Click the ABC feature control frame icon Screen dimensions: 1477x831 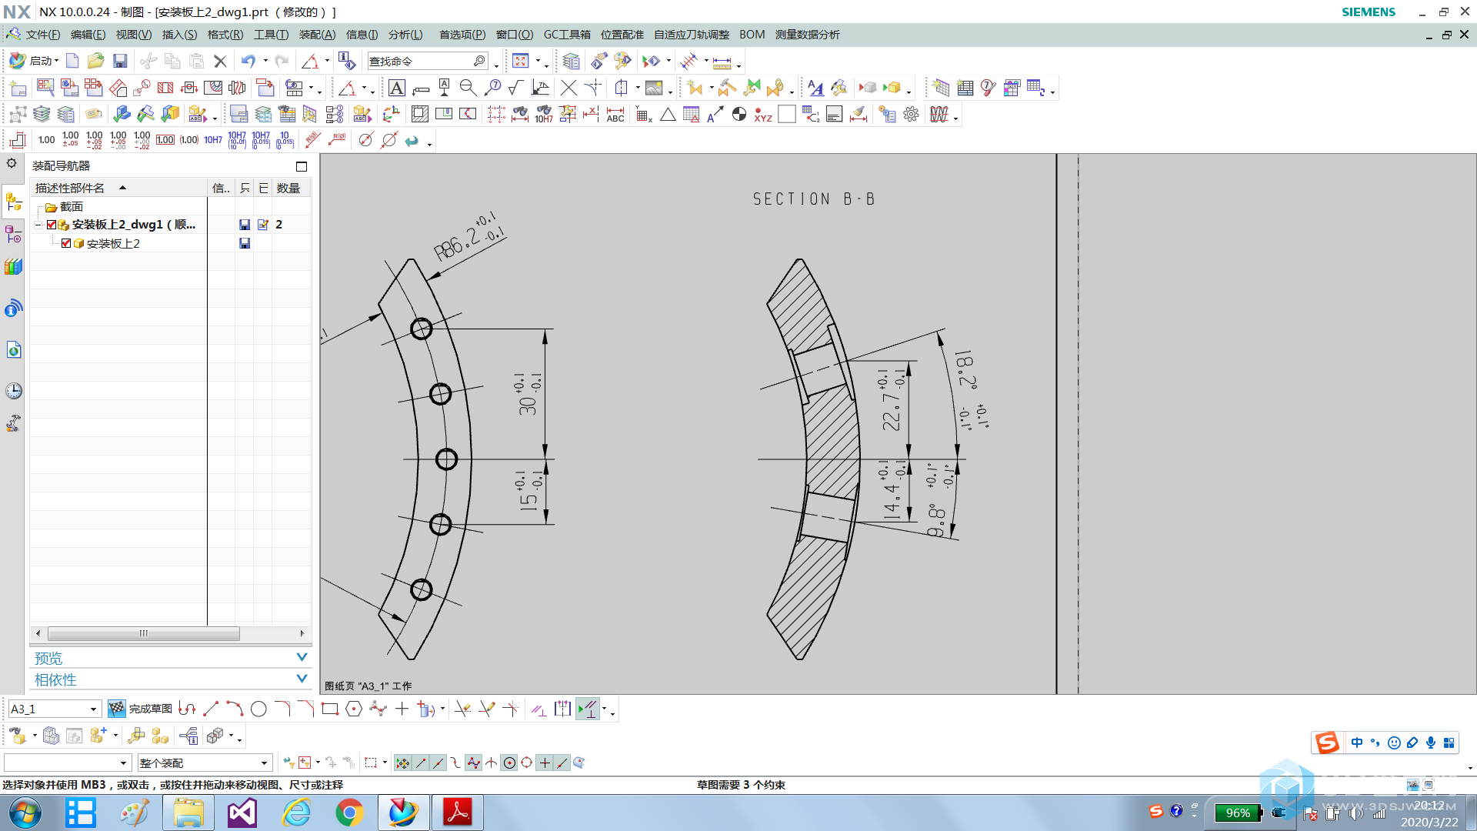615,115
